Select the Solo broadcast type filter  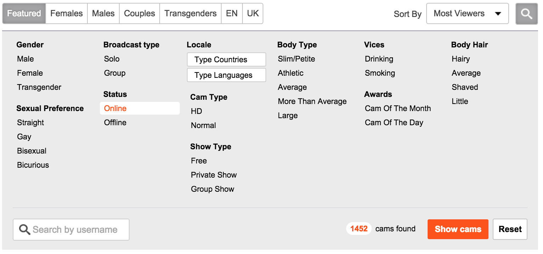click(x=112, y=59)
